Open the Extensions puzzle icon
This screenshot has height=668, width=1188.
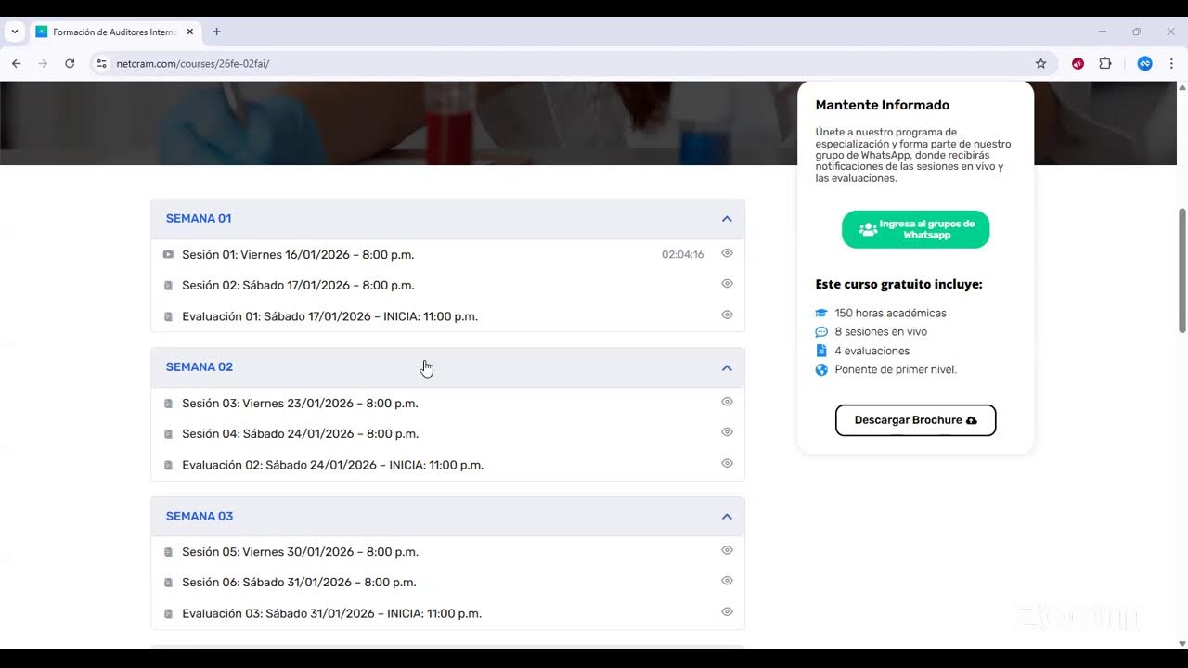click(x=1104, y=63)
